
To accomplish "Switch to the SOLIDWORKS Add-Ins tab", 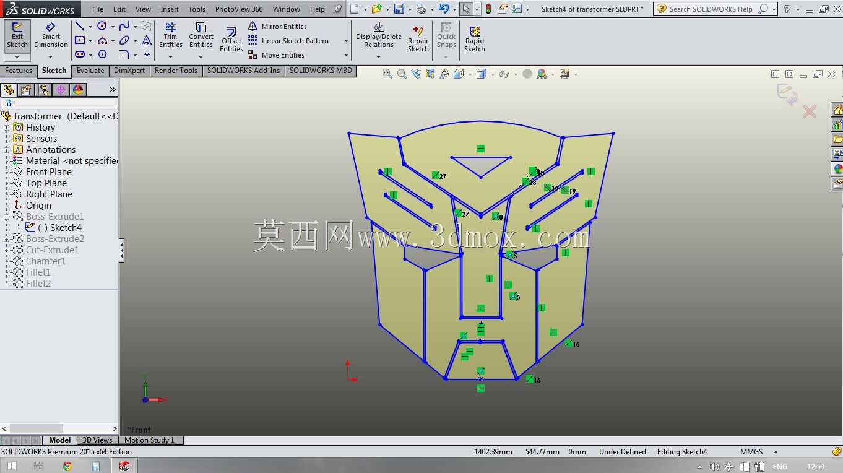I will click(243, 71).
